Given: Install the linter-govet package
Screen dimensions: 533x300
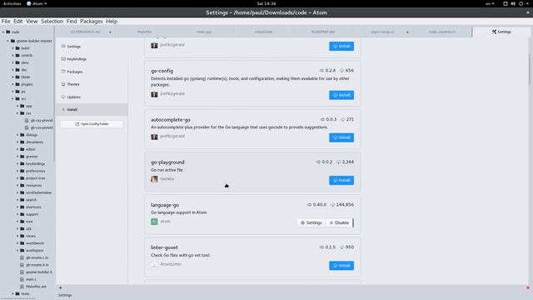Looking at the screenshot, I should point(341,265).
